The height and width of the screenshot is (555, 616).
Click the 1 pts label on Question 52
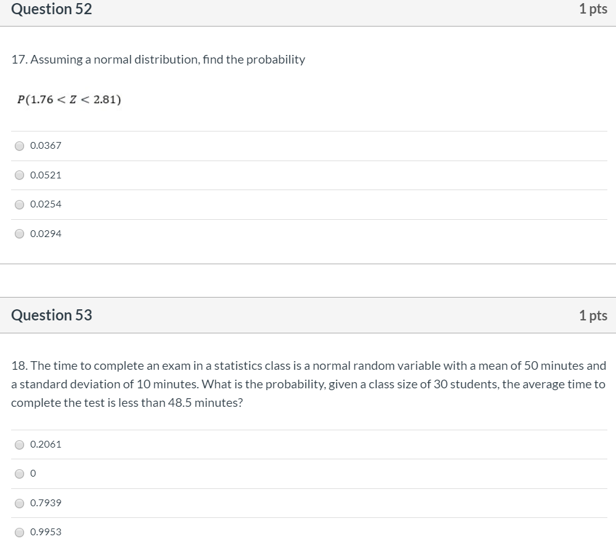click(593, 9)
